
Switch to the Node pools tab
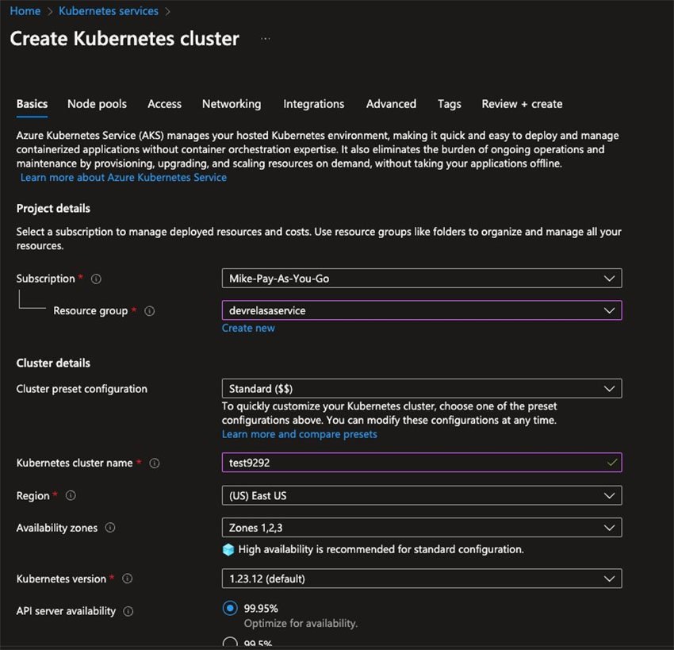(x=97, y=104)
